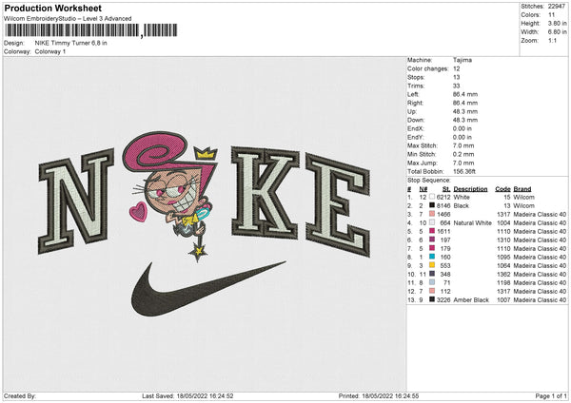Click the Description column header
571x403 pixels.
pyautogui.click(x=470, y=189)
